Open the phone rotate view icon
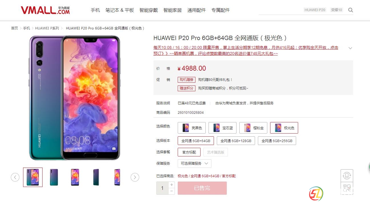This screenshot has height=203, width=370. click(347, 176)
